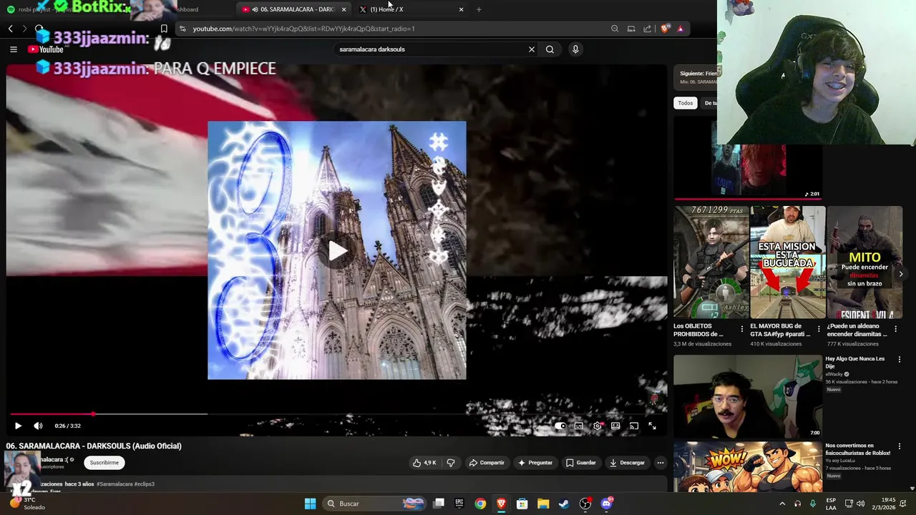Bookmark this page with the bookmark icon
916x515 pixels.
tap(164, 29)
